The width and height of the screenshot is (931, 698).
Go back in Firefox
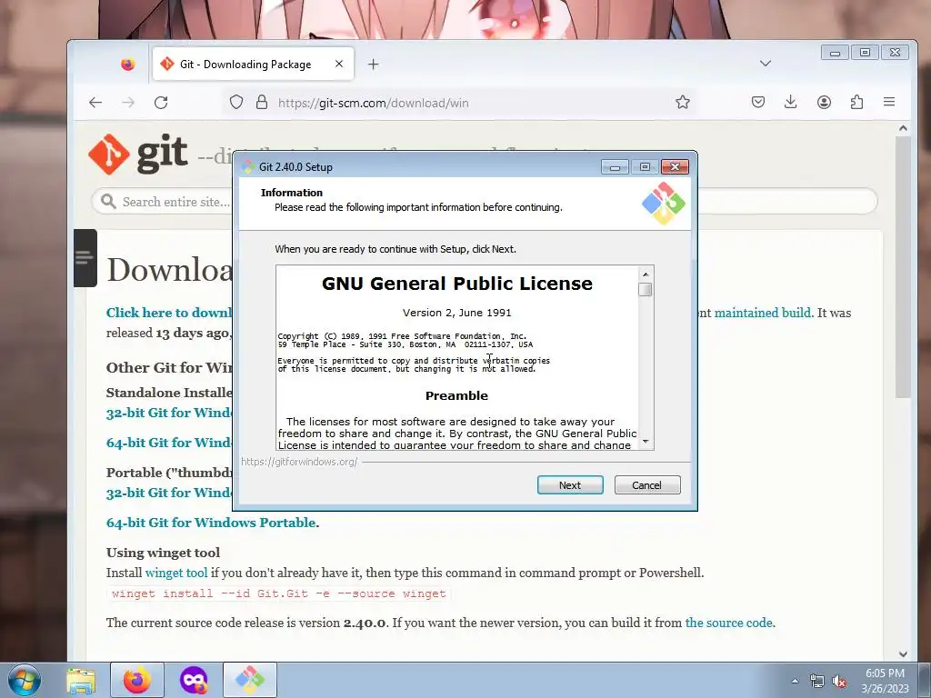[95, 102]
